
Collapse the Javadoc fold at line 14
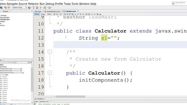(50, 52)
